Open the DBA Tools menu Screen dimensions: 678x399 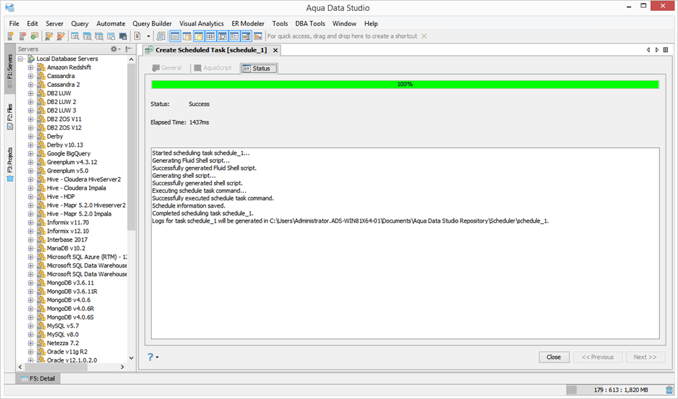[x=310, y=24]
